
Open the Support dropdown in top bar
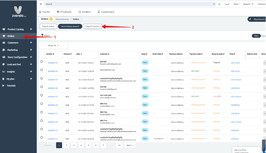coord(248,4)
